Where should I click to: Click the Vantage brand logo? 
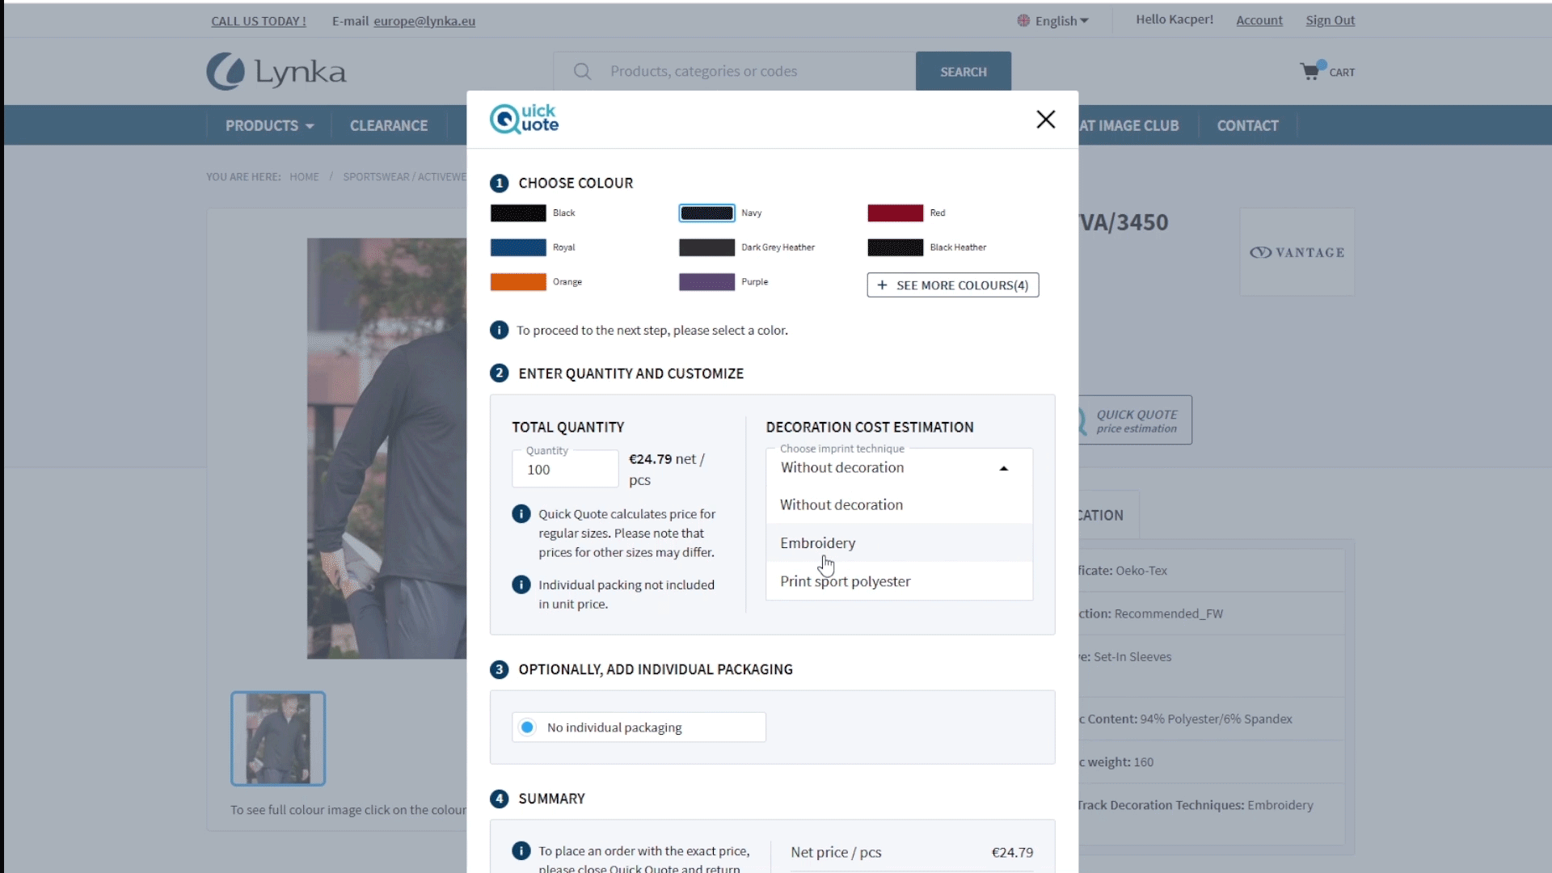[x=1297, y=252]
